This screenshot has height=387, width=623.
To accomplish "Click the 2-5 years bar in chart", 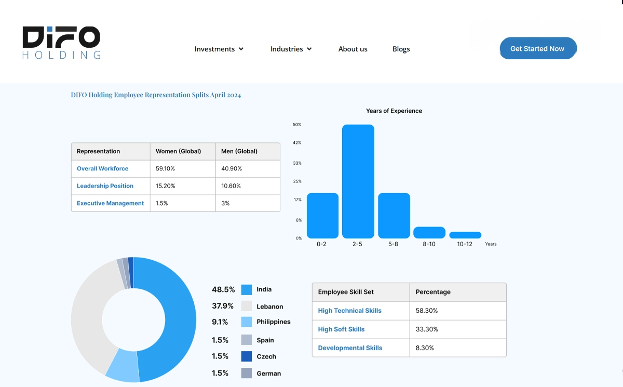I will (358, 182).
